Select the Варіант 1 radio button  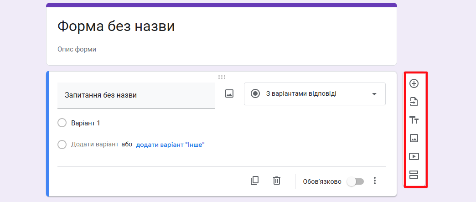[62, 123]
